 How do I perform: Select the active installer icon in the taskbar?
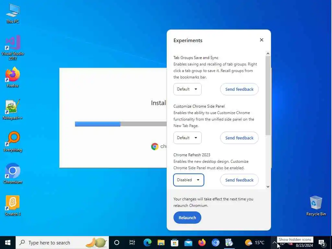pyautogui.click(x=229, y=243)
